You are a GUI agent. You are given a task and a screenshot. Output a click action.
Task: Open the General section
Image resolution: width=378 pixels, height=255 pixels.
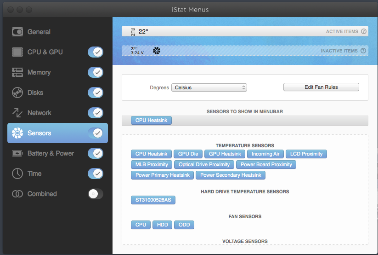click(57, 32)
